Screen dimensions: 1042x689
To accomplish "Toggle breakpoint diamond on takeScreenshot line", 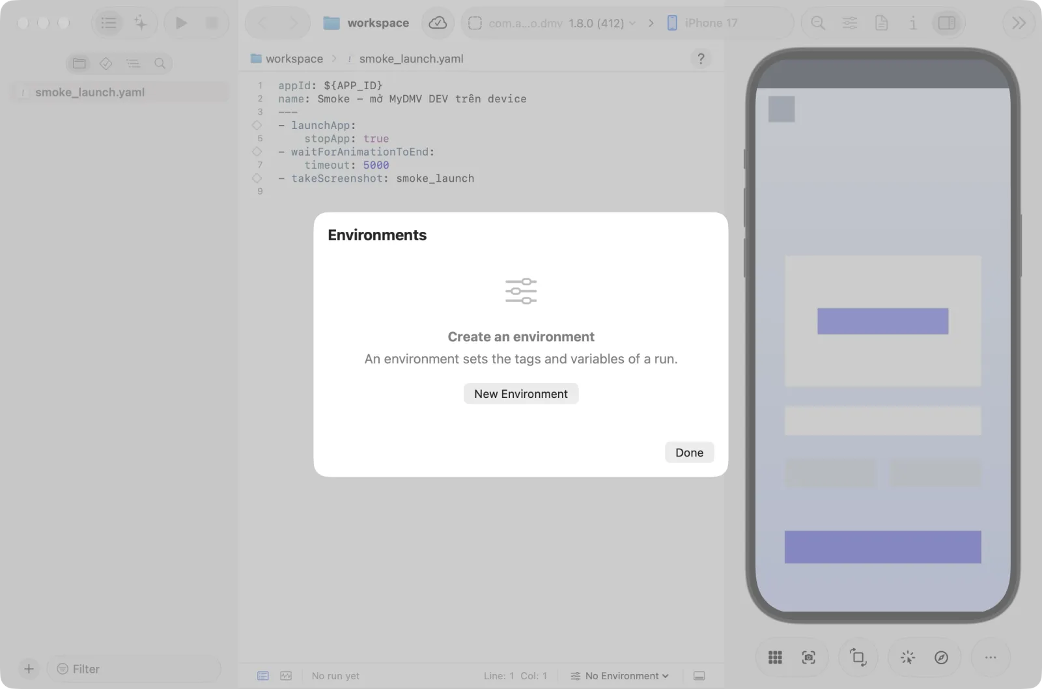I will [x=257, y=178].
